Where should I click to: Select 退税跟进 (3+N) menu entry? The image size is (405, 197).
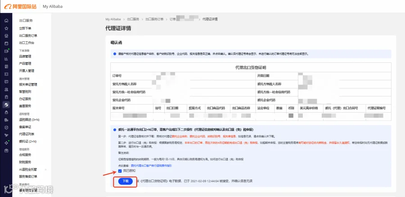coord(29,120)
